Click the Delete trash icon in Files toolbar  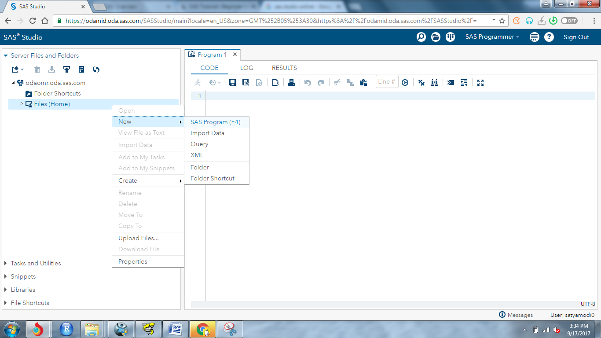pyautogui.click(x=37, y=70)
